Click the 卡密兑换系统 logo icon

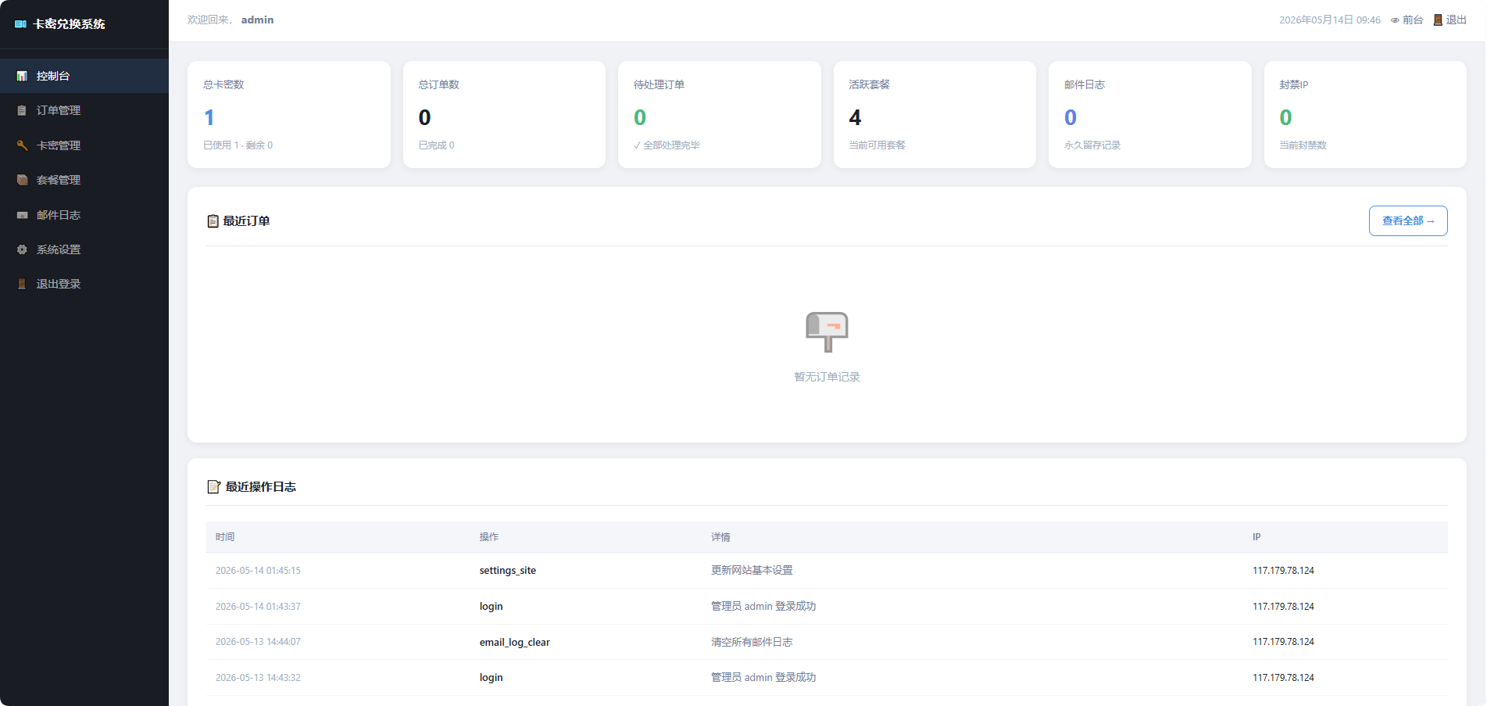pos(21,24)
